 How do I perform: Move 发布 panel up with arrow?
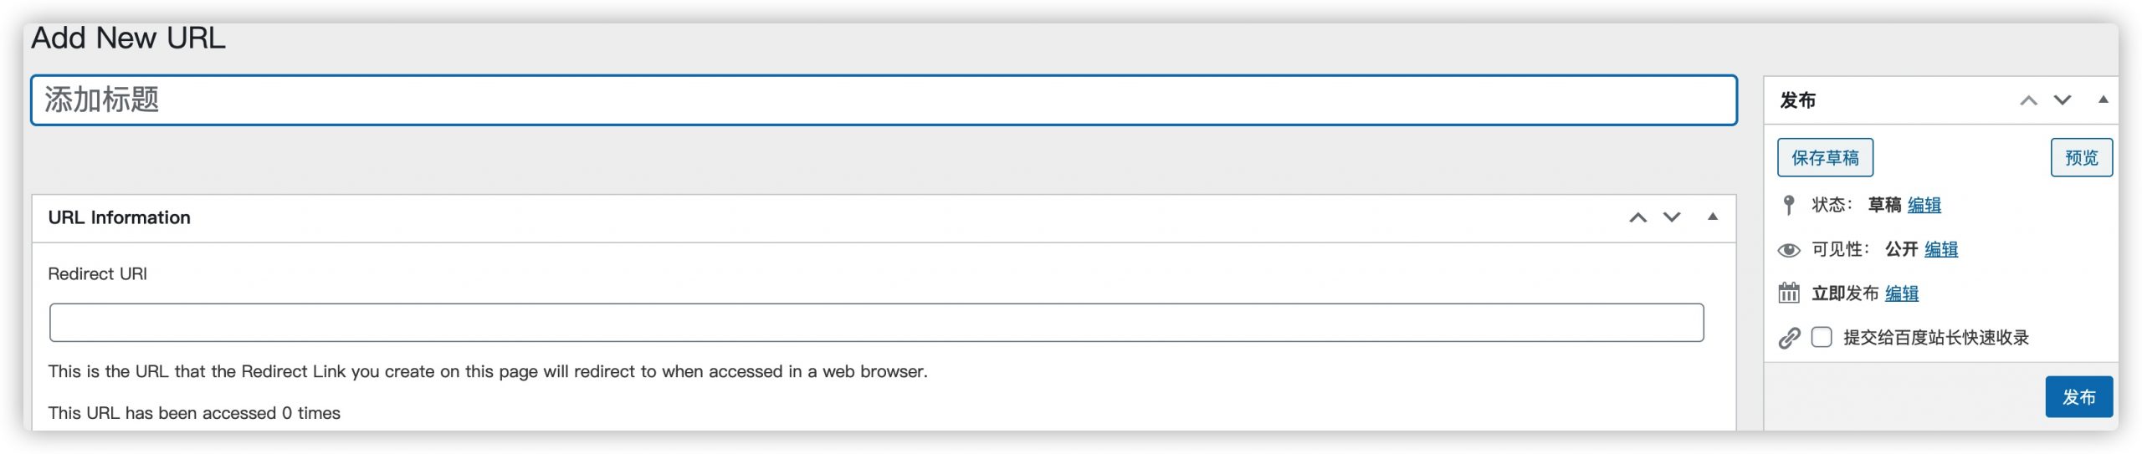click(2028, 101)
